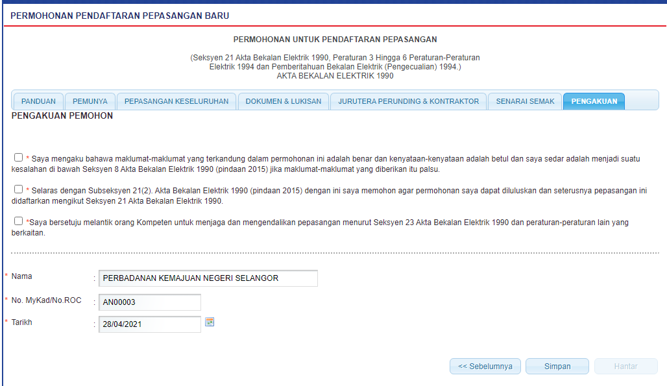Switch to SENARAI SEMAK tab
The image size is (667, 386).
(525, 102)
